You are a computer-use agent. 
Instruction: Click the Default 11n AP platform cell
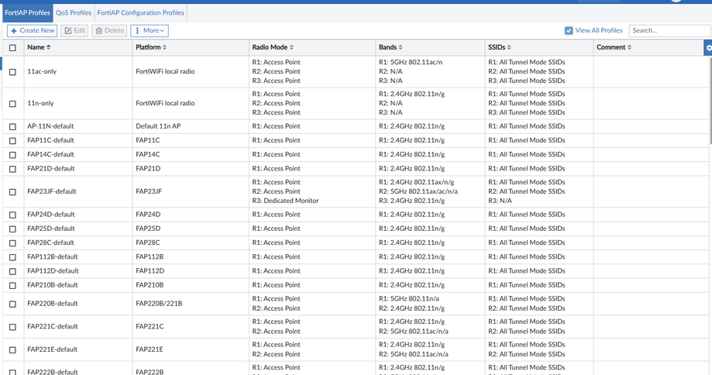tap(158, 126)
